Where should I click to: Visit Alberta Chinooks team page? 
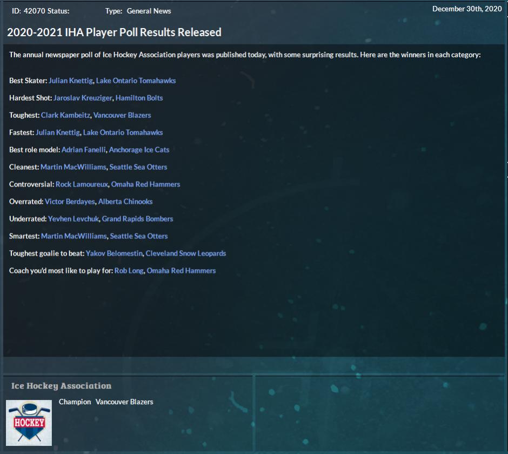(x=125, y=202)
